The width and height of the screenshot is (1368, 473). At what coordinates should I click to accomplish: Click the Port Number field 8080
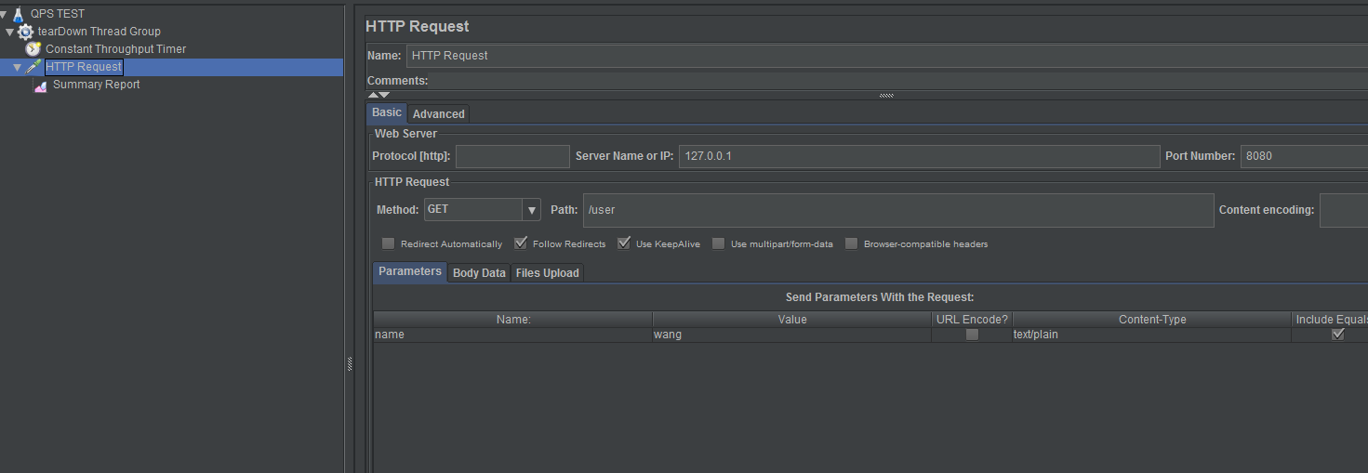tap(1304, 156)
